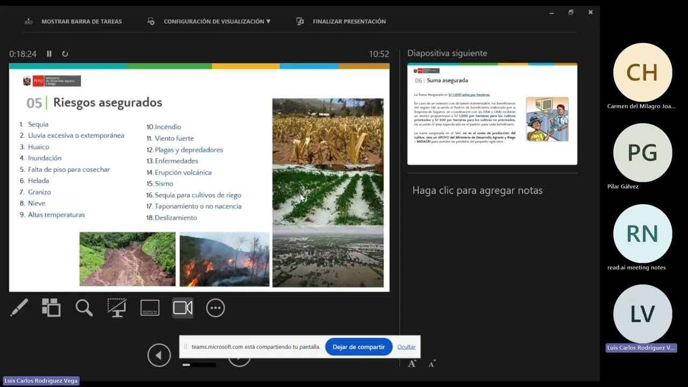Toggle the camera video icon
The width and height of the screenshot is (688, 387).
tap(183, 308)
